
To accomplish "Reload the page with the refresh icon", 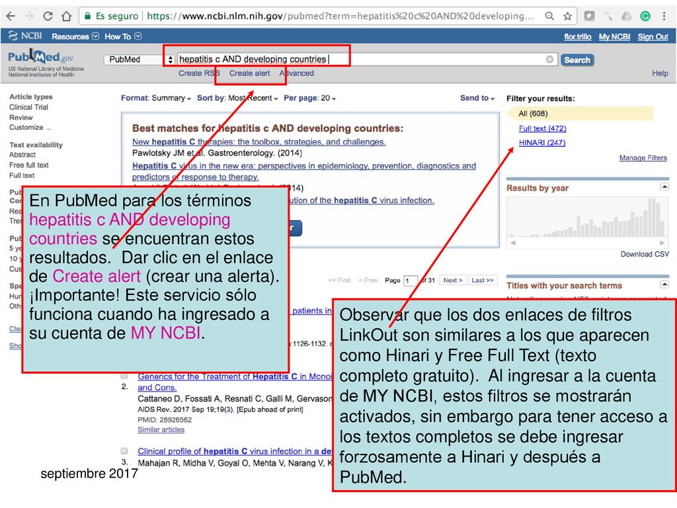I will [48, 16].
